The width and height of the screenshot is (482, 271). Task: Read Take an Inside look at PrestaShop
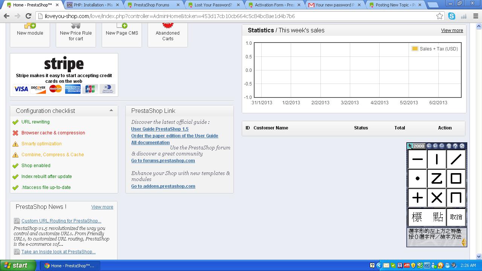point(58,252)
